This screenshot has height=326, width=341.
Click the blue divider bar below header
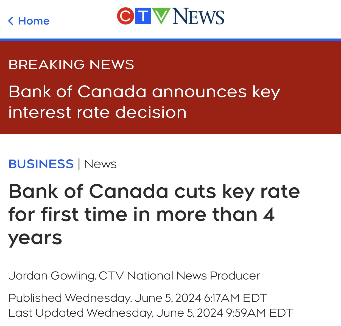(170, 40)
